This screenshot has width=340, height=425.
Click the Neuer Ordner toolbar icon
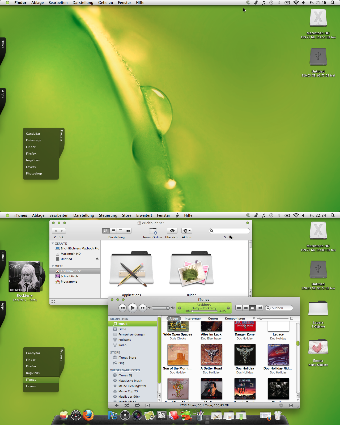click(x=153, y=231)
